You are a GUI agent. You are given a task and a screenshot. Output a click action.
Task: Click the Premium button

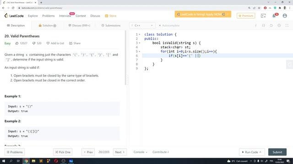(246, 16)
